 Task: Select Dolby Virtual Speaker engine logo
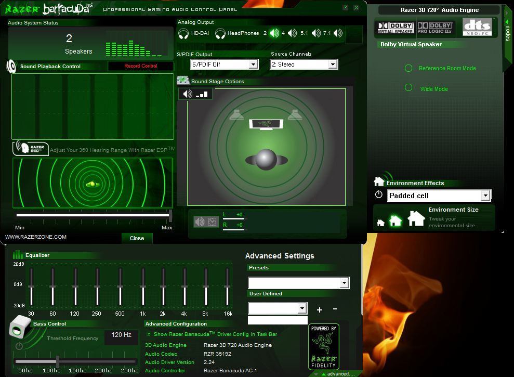pyautogui.click(x=395, y=28)
